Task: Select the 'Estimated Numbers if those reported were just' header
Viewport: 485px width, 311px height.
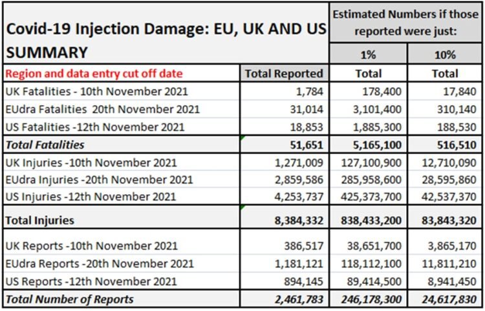Action: tap(405, 22)
